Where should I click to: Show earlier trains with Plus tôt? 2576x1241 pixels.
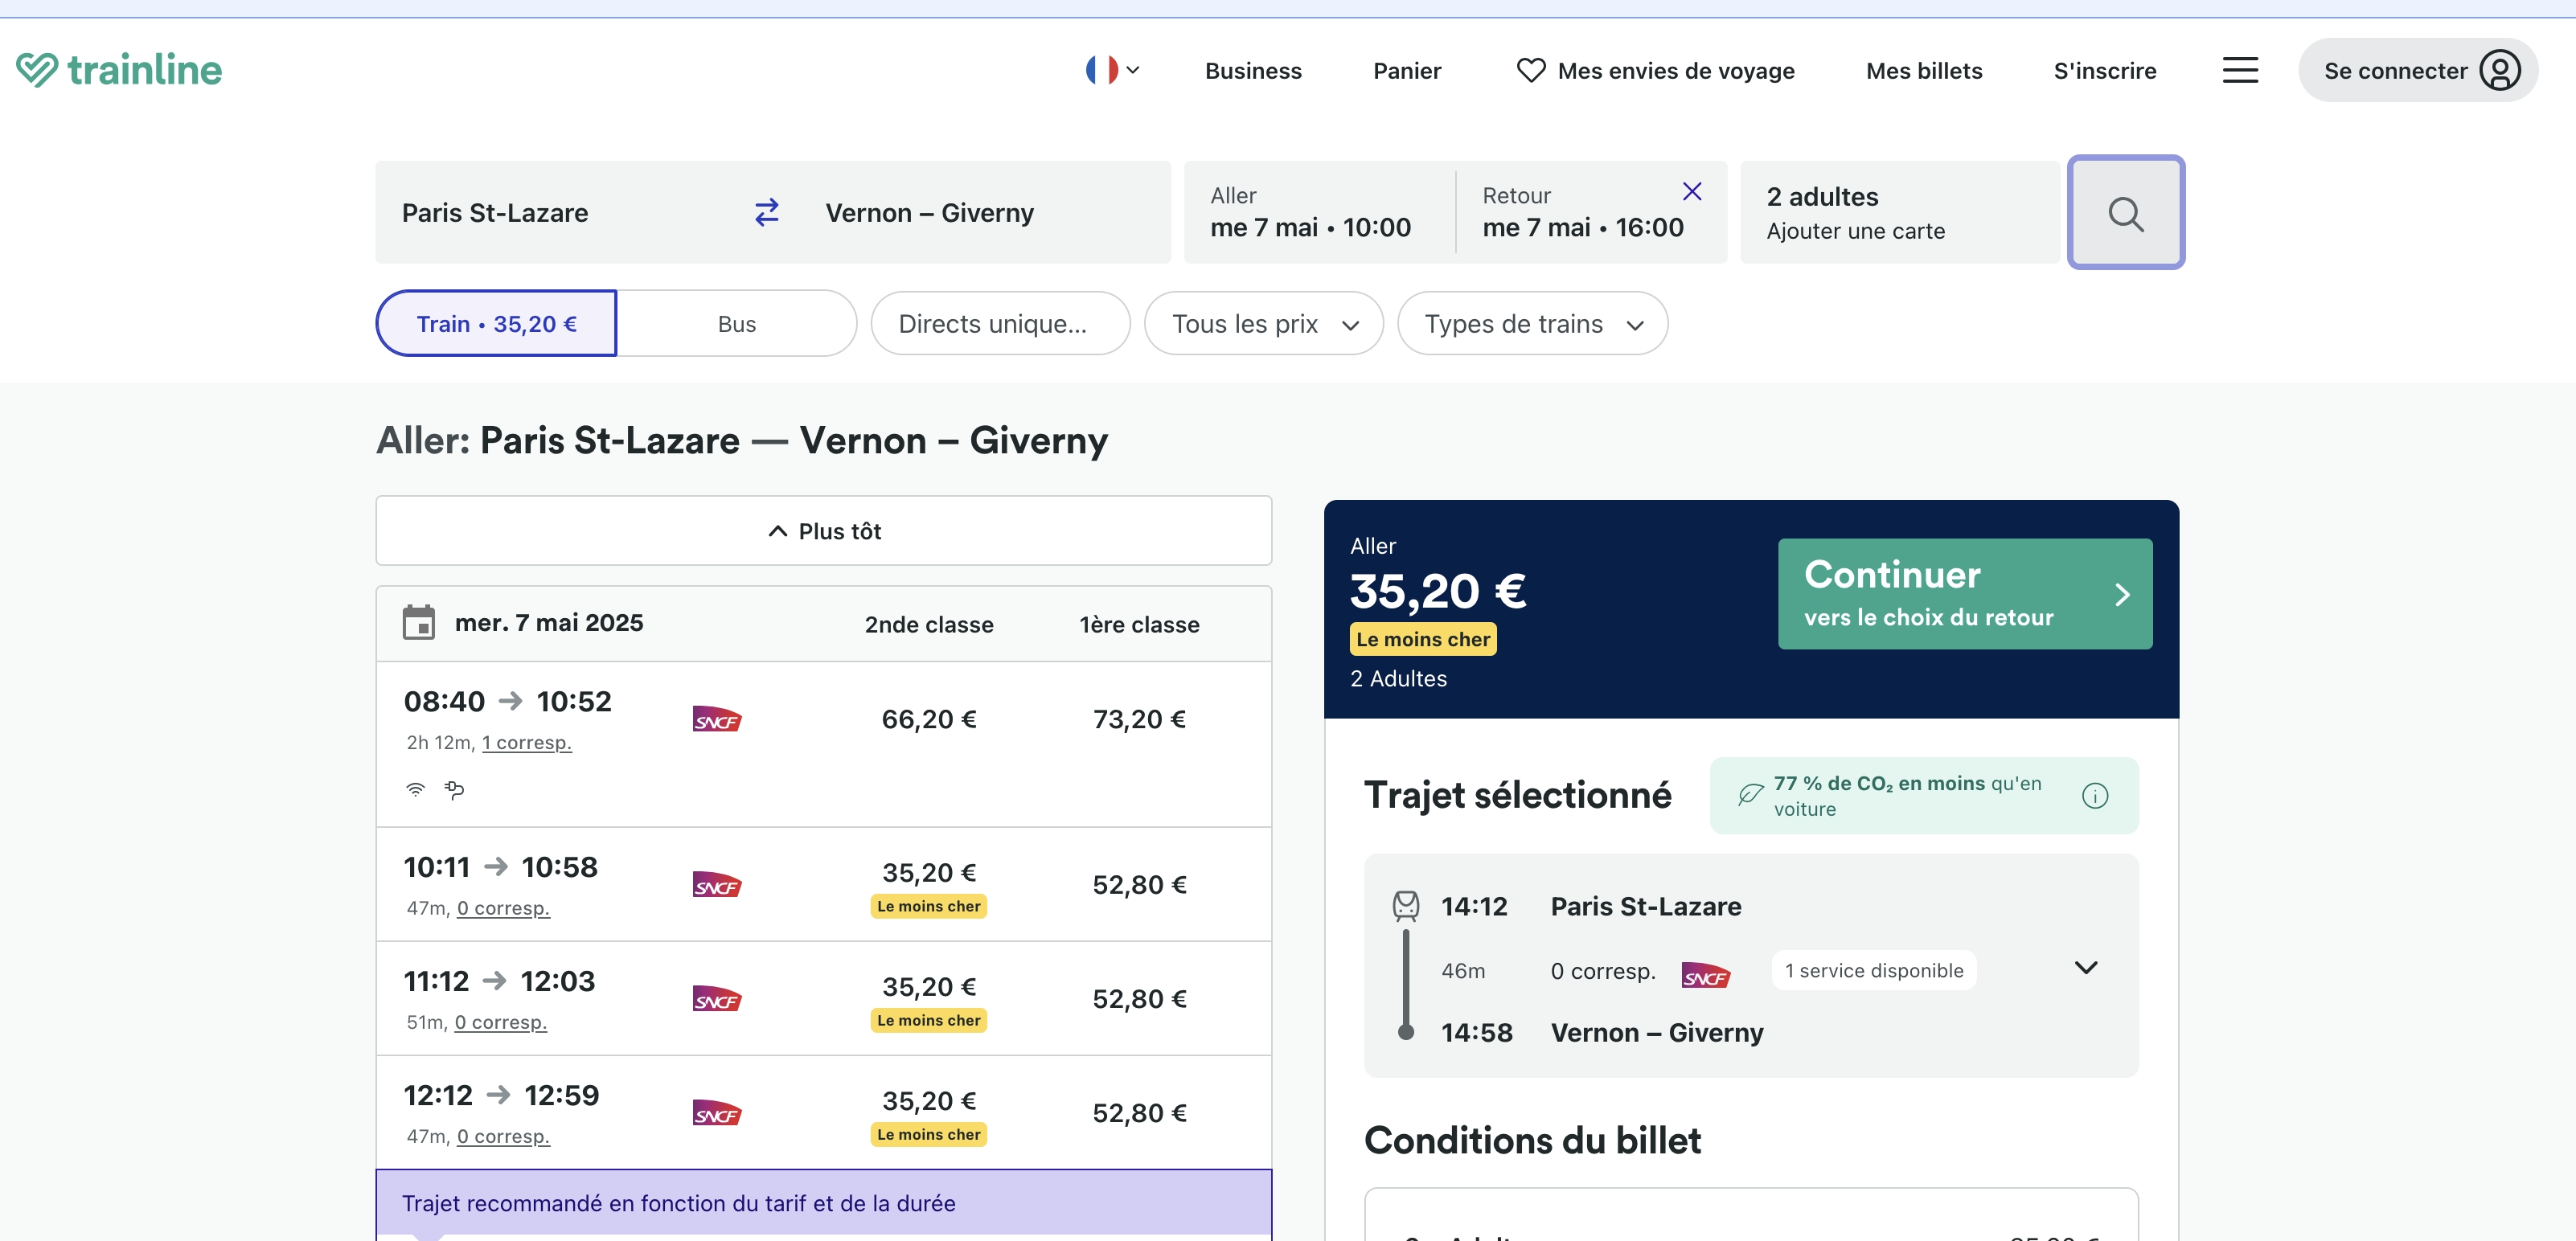click(824, 531)
